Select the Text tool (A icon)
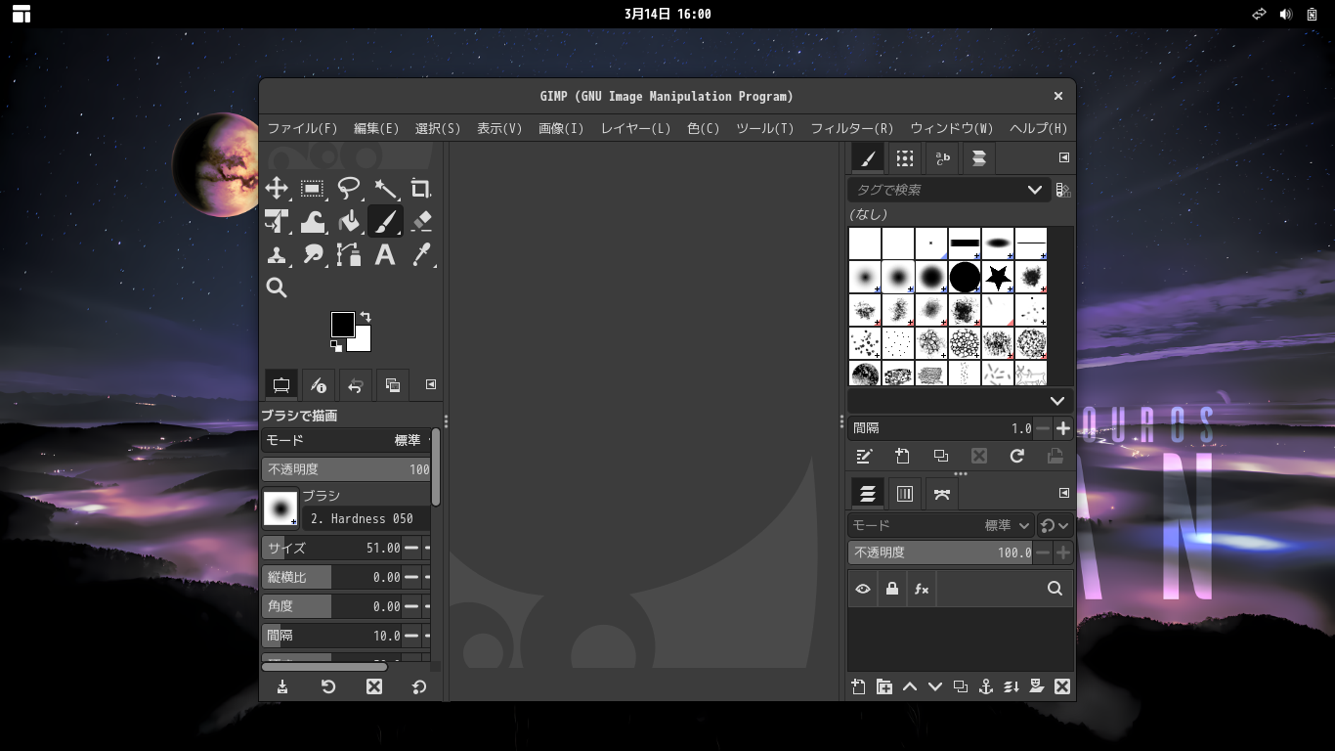Viewport: 1335px width, 751px height. point(385,255)
